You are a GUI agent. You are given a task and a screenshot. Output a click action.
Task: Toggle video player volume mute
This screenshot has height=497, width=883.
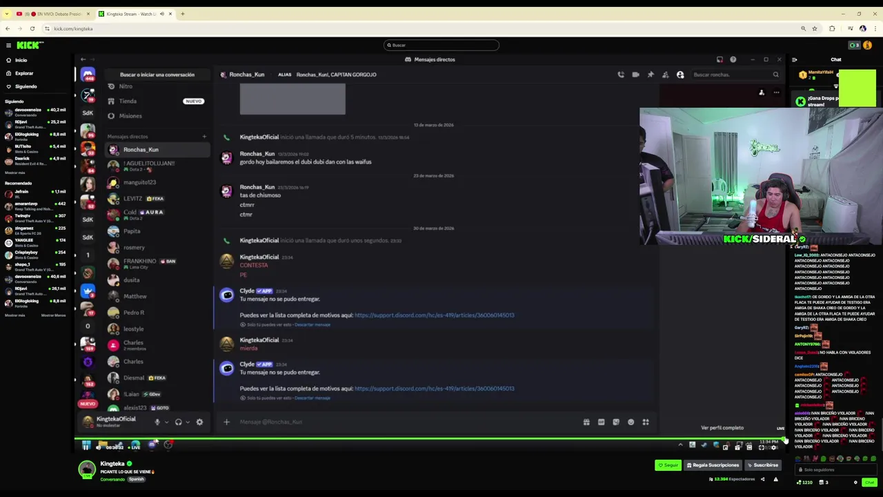click(98, 447)
